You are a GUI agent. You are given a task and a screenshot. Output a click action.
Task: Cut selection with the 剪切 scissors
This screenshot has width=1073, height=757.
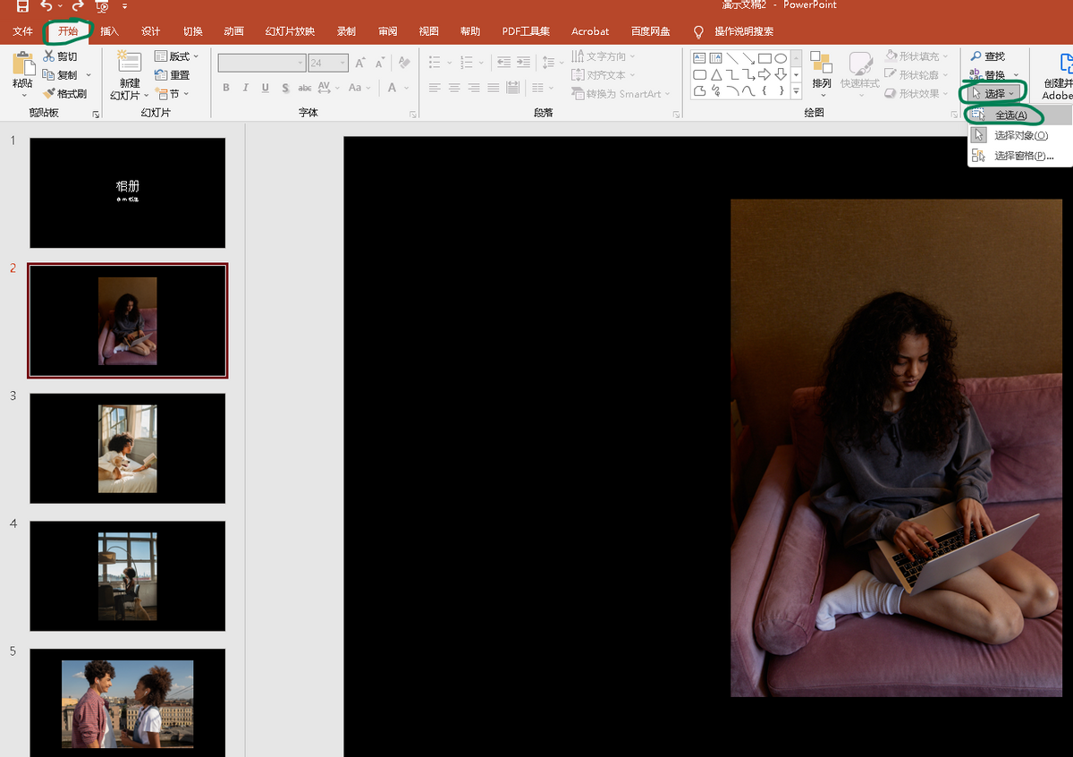(x=60, y=56)
